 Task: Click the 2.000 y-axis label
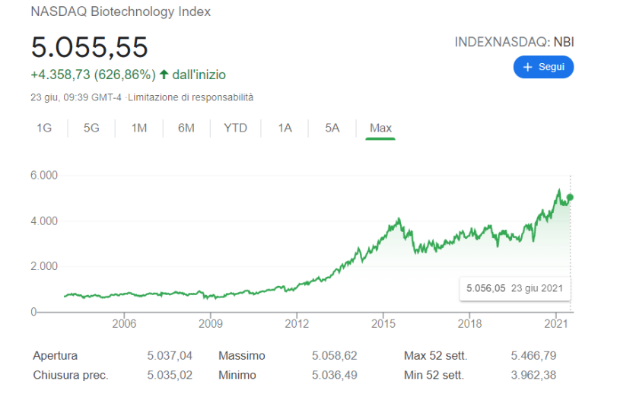(44, 266)
